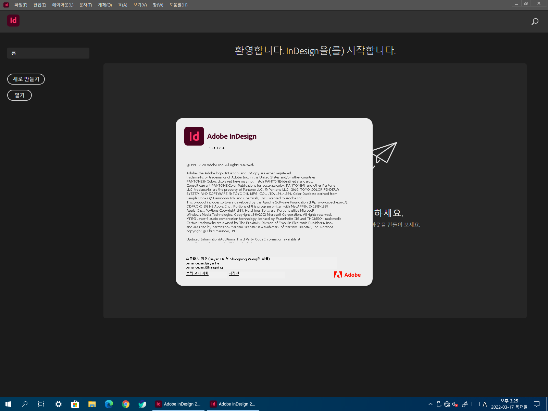
Task: Select the 홈 tab in sidebar
Action: (x=48, y=53)
